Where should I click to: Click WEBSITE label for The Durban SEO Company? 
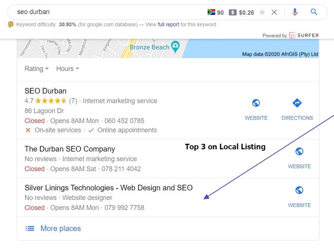tap(299, 166)
